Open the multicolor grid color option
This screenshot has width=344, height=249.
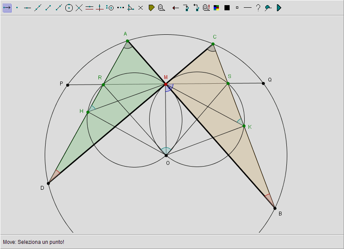tap(216, 8)
